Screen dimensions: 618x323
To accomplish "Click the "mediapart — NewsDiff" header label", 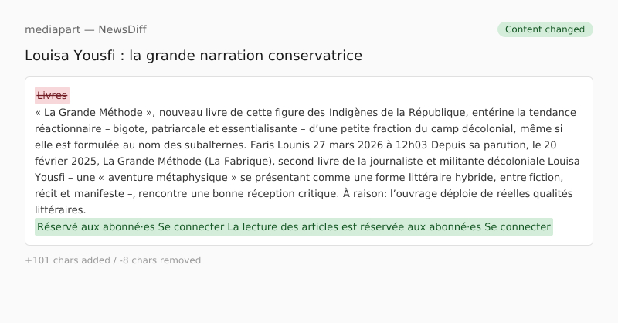I will (x=86, y=29).
